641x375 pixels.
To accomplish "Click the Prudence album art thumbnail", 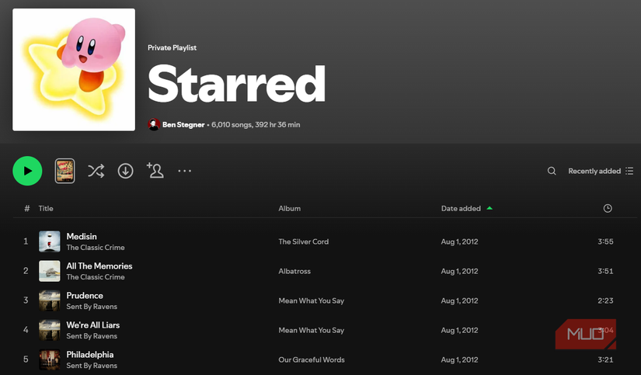I will [x=50, y=300].
